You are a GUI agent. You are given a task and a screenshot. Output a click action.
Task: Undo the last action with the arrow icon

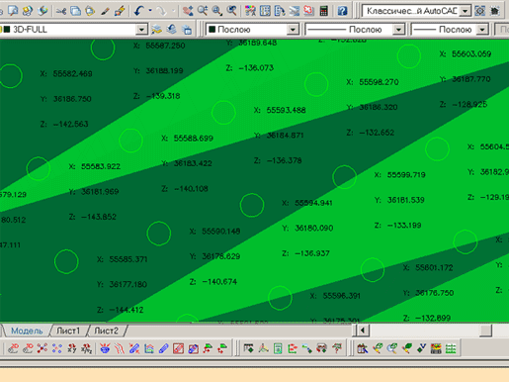(138, 11)
